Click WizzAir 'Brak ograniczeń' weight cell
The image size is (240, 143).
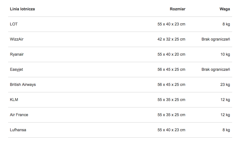pos(216,39)
